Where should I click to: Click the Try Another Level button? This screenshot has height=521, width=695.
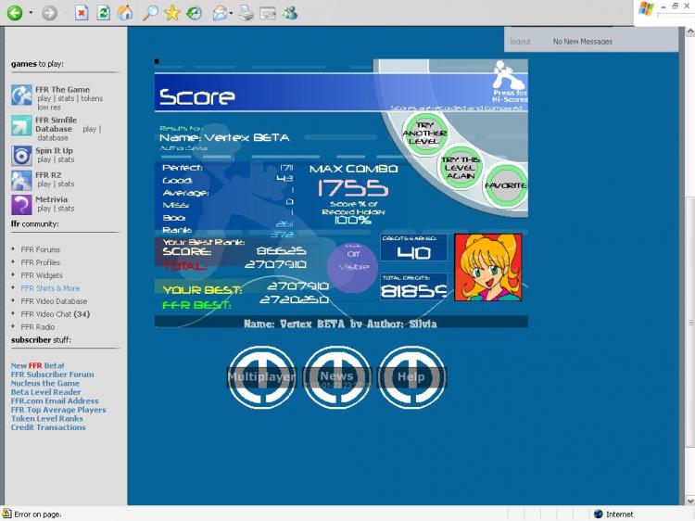(424, 133)
